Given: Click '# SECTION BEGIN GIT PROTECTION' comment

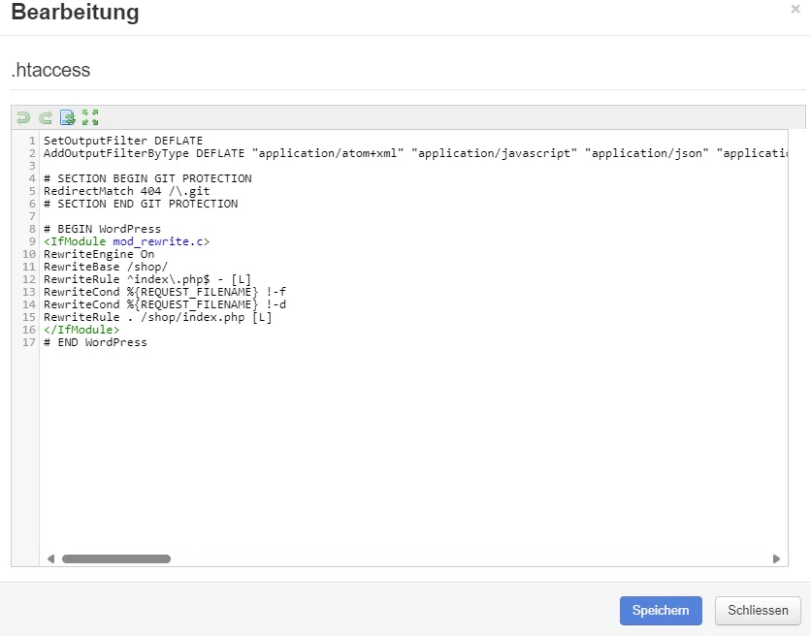Looking at the screenshot, I should tap(147, 178).
